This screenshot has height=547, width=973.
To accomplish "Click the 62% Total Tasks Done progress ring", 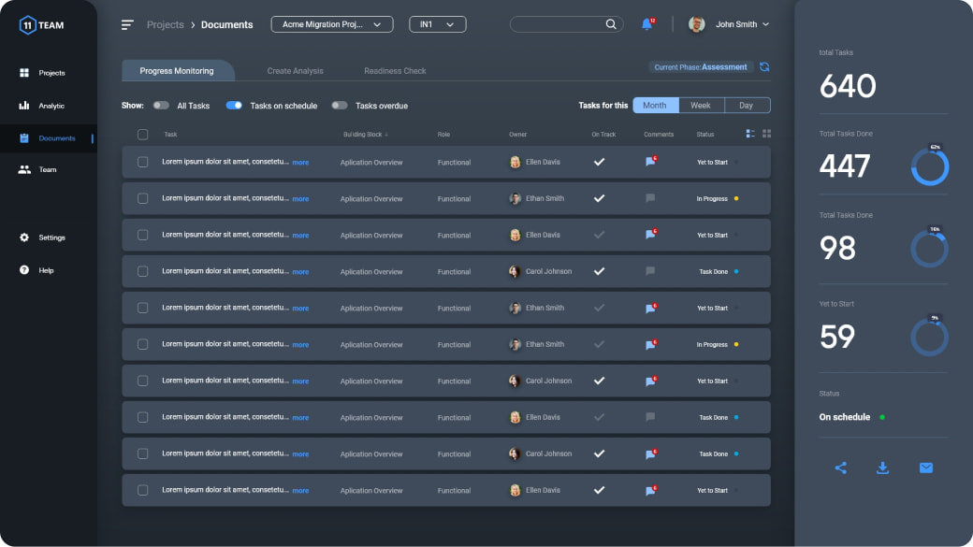I will point(929,167).
